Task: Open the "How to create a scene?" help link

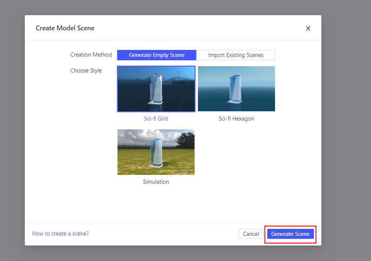Action: click(60, 233)
